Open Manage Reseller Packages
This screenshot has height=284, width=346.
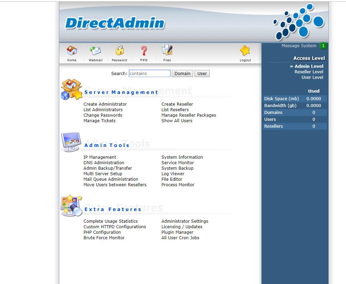(189, 115)
